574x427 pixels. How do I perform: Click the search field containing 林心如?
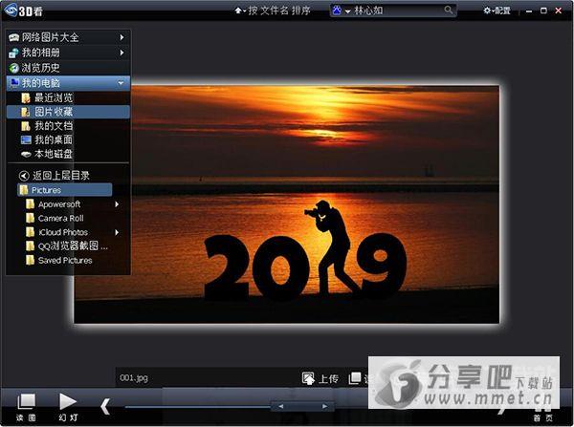coord(393,11)
